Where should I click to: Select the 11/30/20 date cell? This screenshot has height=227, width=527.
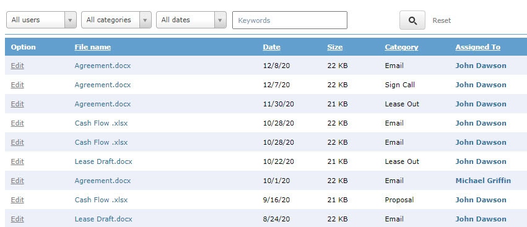tap(278, 104)
